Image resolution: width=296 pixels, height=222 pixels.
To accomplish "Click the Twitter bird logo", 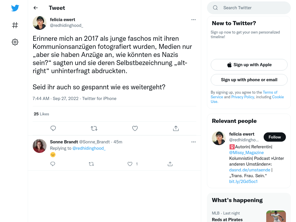I will click(15, 8).
